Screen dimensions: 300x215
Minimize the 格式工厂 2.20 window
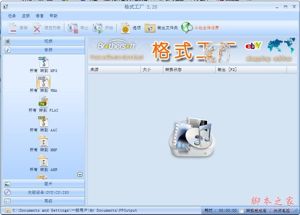(277, 7)
